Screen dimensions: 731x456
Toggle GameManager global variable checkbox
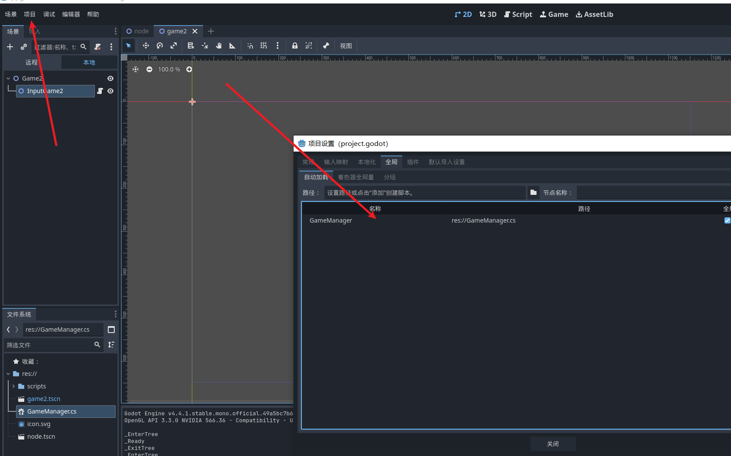coord(728,220)
